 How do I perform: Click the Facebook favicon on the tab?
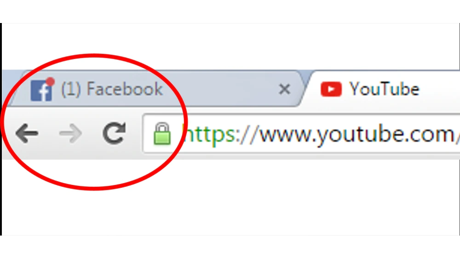pos(41,91)
